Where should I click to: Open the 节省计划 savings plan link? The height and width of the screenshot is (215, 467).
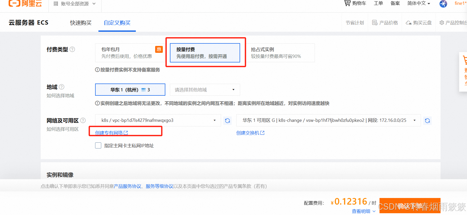click(x=355, y=23)
